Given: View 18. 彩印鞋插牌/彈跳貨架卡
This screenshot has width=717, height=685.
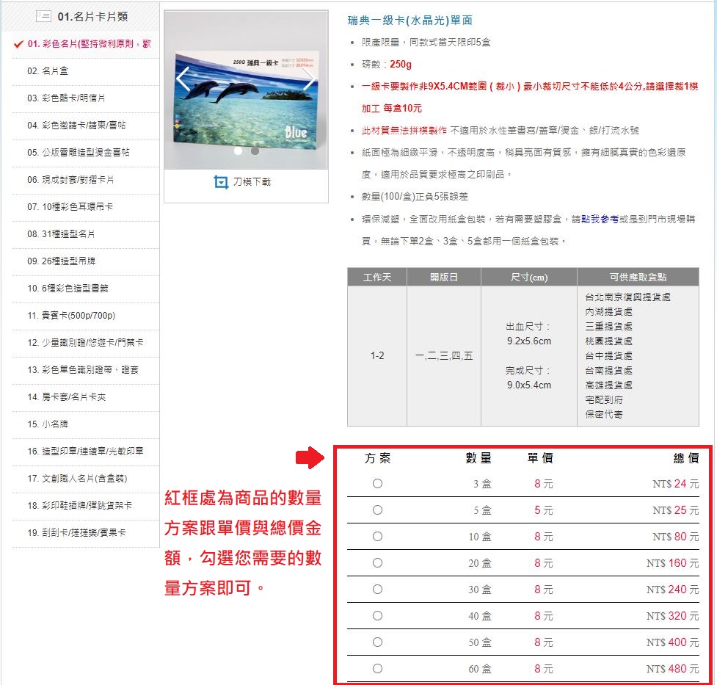Looking at the screenshot, I should tap(79, 505).
